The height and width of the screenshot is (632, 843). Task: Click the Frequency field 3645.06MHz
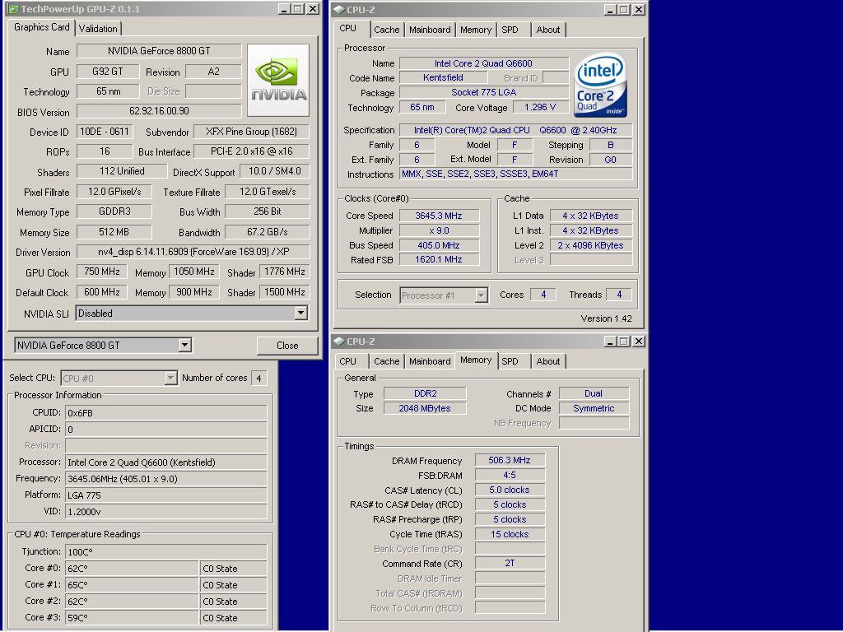point(166,478)
